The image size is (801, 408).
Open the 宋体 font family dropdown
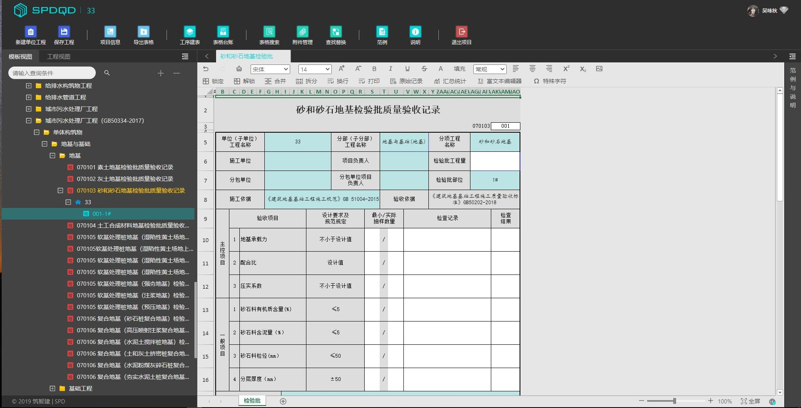[x=270, y=69]
